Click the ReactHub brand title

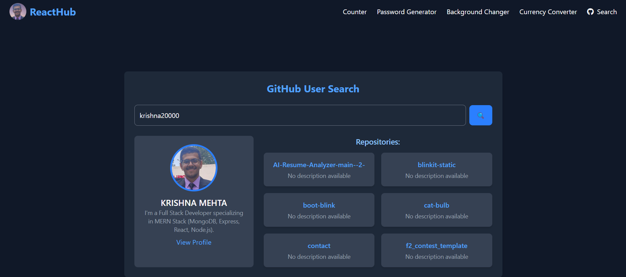click(53, 12)
